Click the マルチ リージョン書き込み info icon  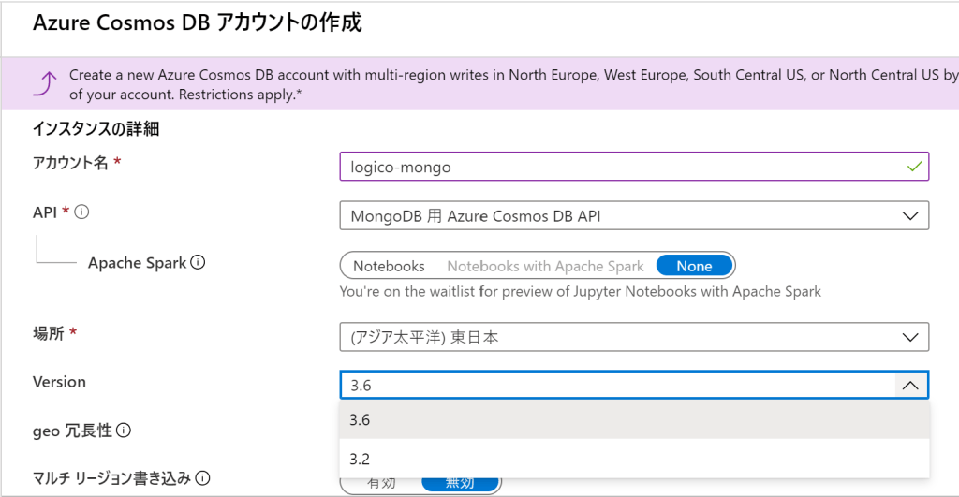(x=203, y=478)
